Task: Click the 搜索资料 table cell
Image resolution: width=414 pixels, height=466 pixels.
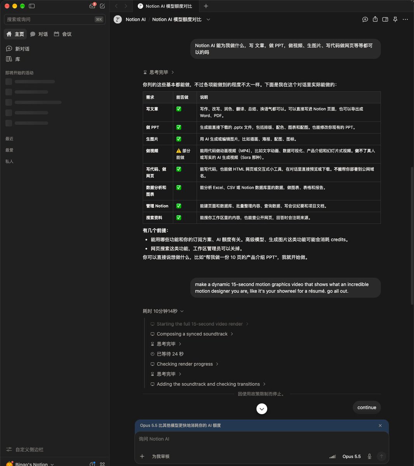Action: [x=158, y=218]
